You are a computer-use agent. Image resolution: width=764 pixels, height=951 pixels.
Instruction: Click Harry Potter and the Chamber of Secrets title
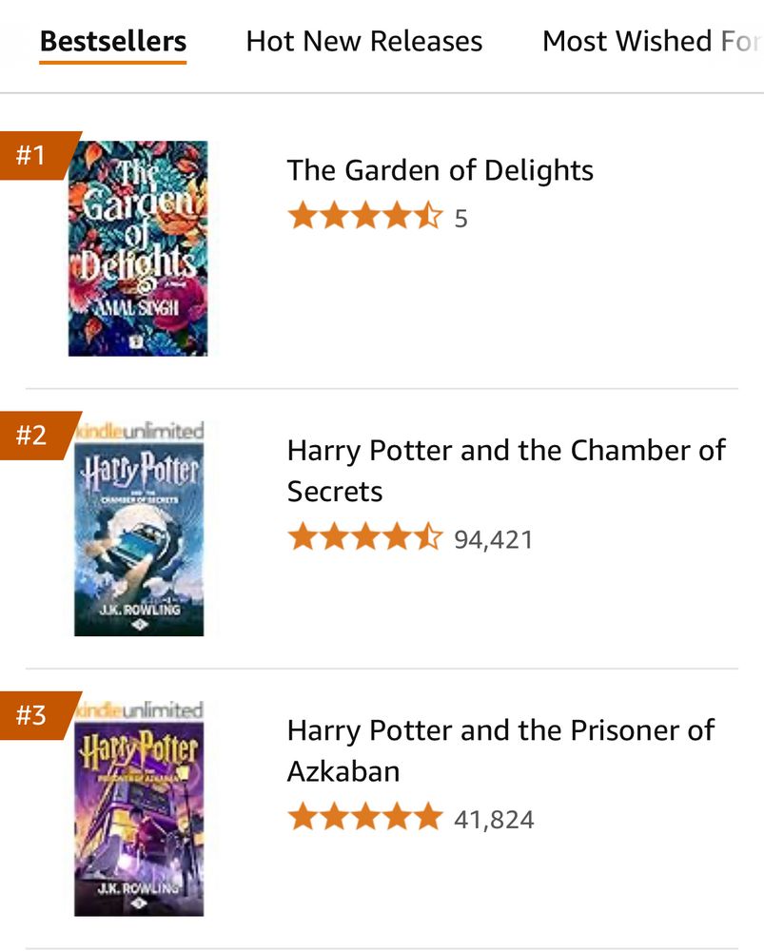(x=505, y=470)
